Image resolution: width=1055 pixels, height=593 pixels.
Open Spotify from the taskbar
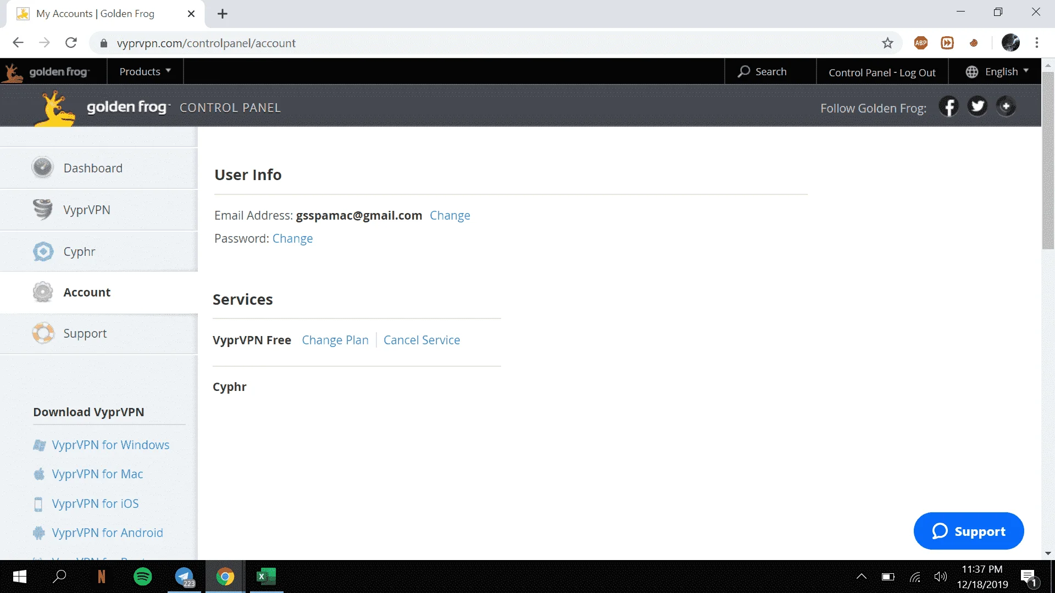143,577
